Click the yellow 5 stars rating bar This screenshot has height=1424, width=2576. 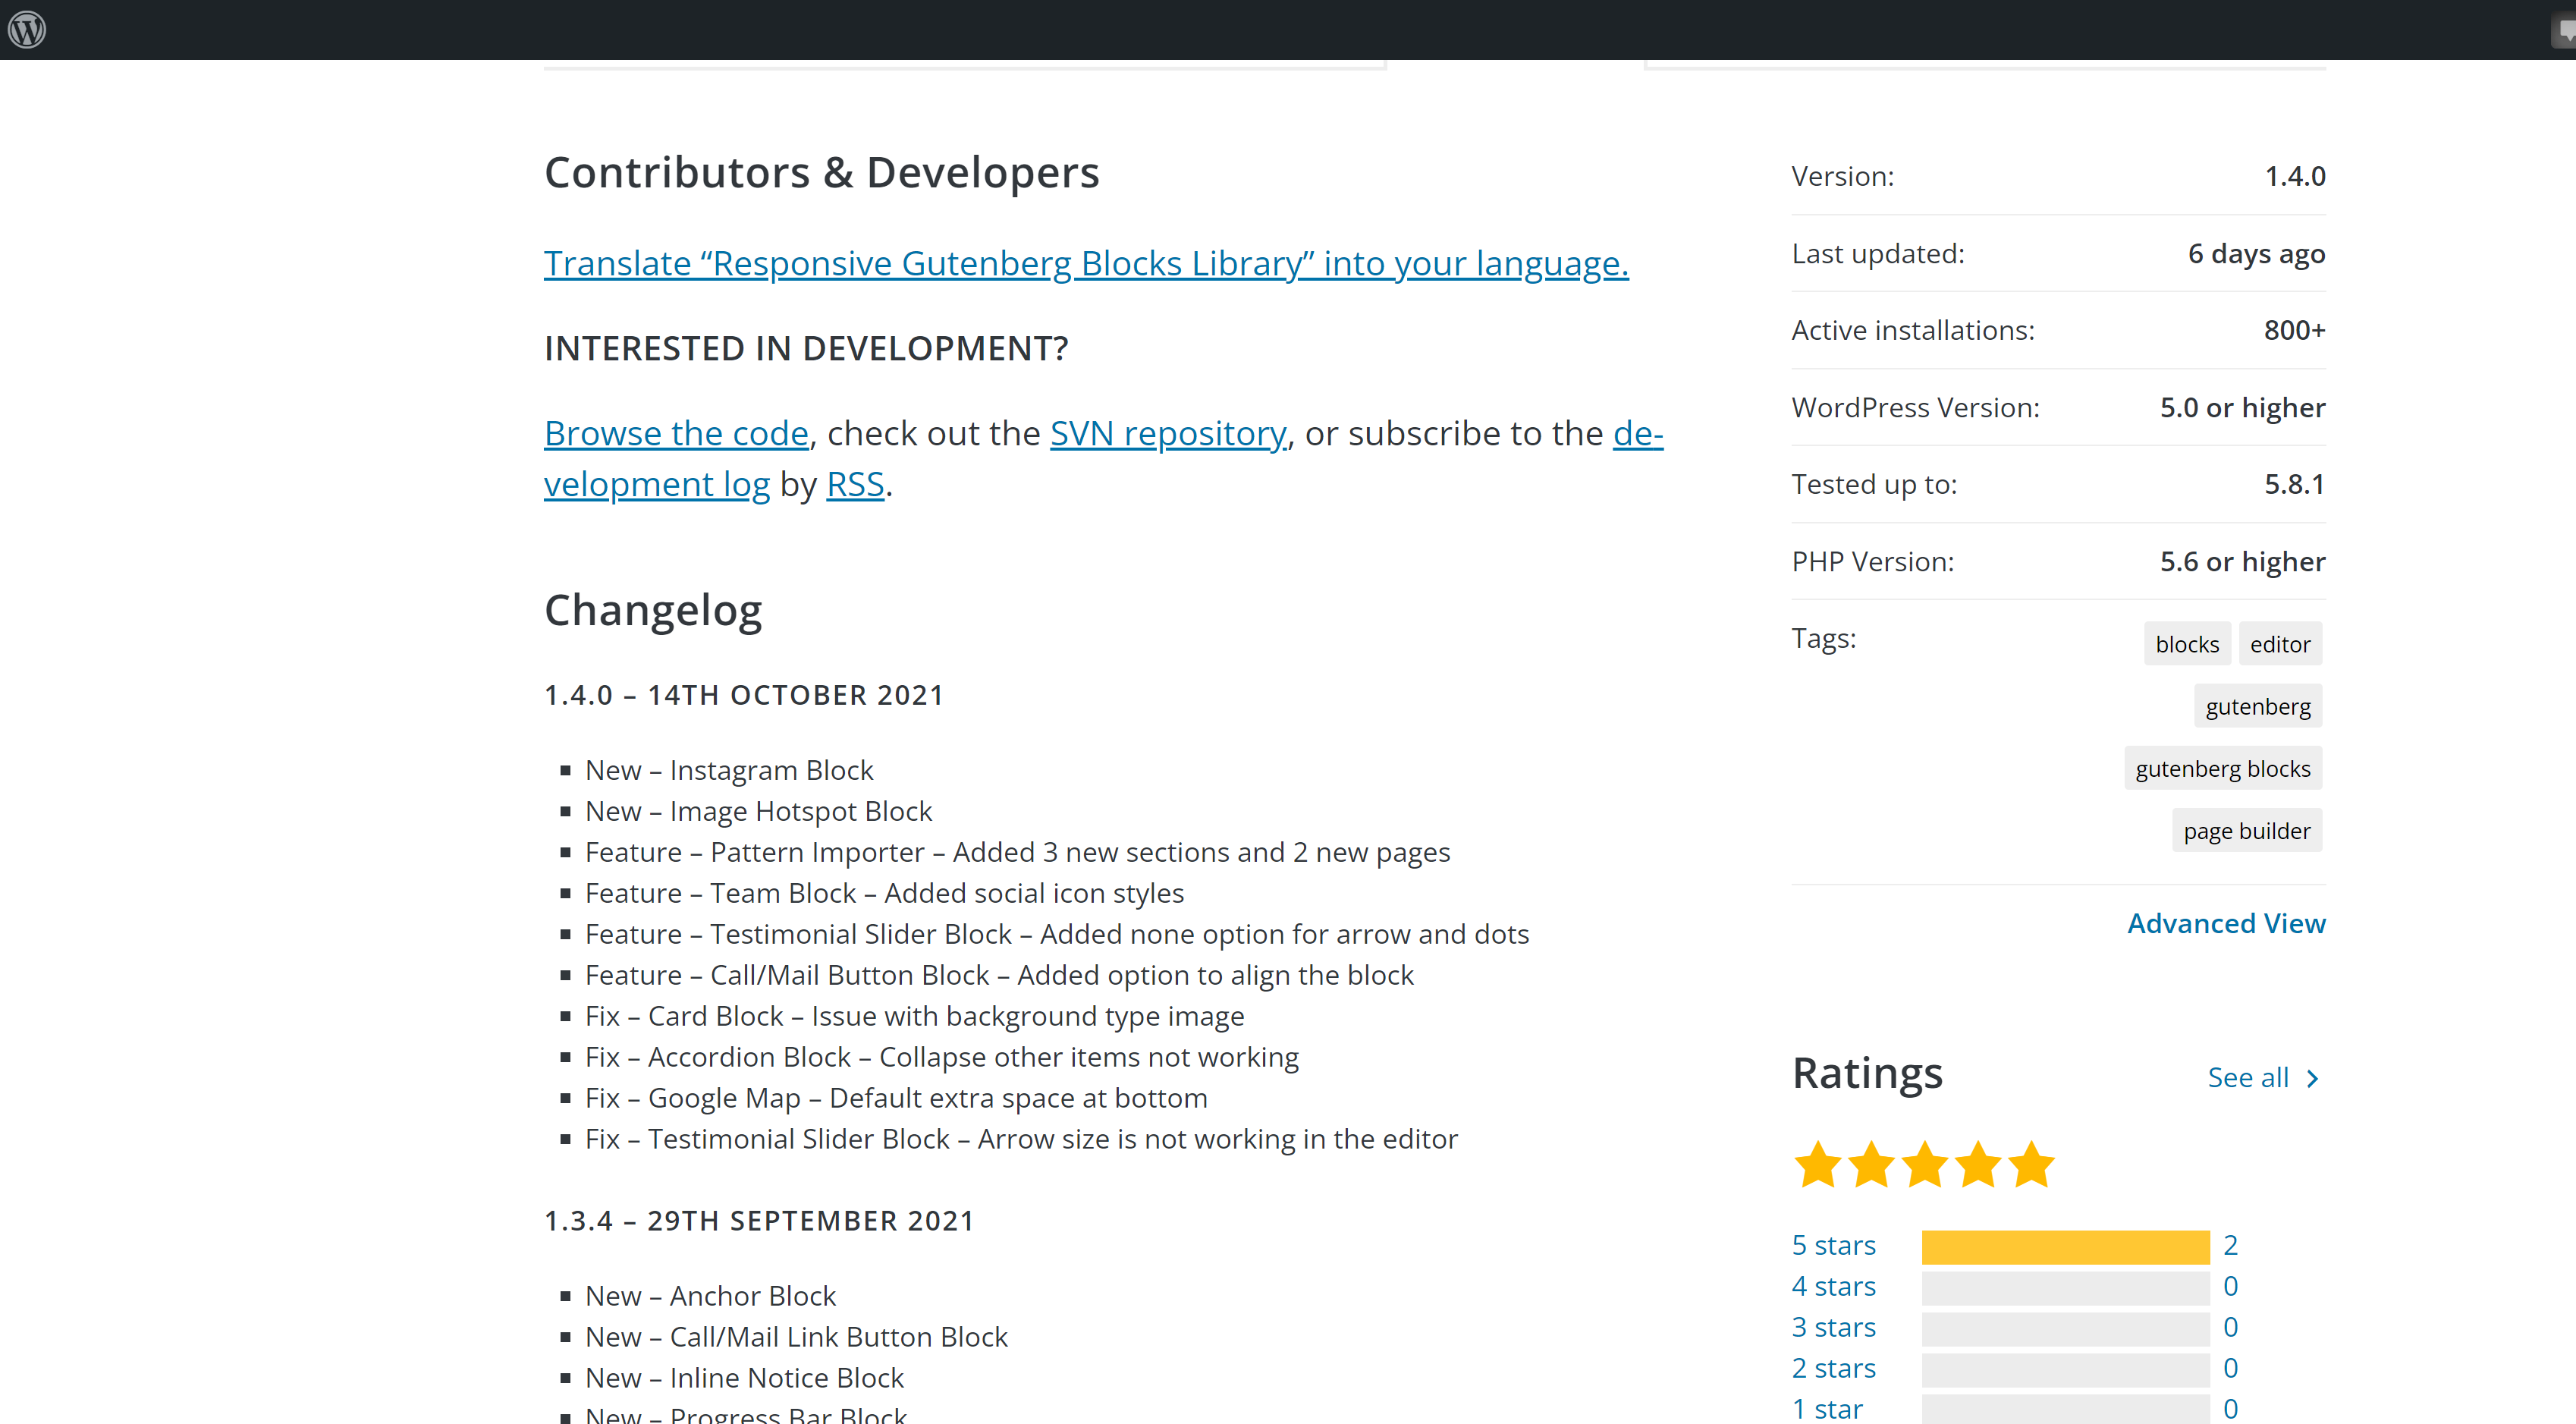tap(2065, 1247)
